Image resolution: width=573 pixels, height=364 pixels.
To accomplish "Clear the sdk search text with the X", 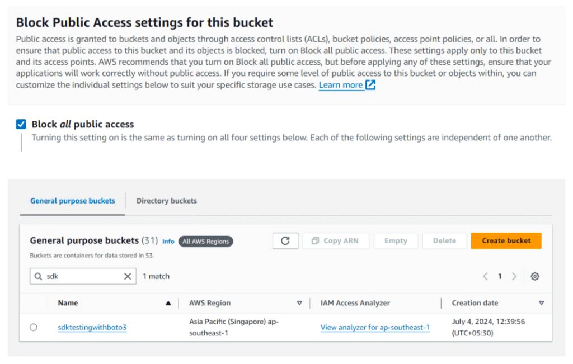I will (128, 276).
